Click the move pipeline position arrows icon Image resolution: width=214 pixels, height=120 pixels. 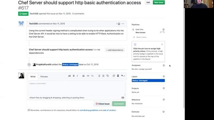pyautogui.click(x=164, y=32)
